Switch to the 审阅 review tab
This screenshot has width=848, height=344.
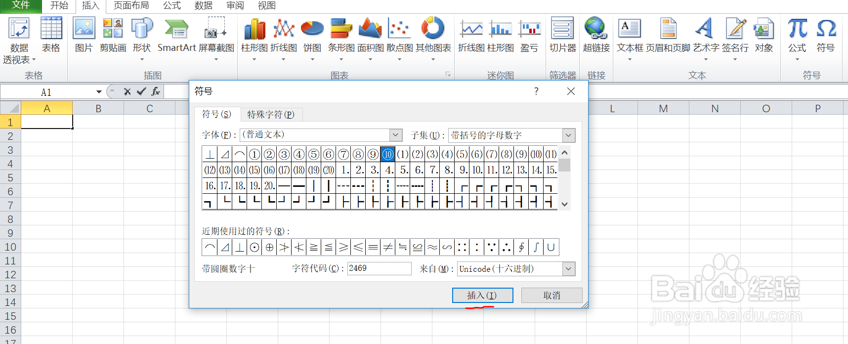pyautogui.click(x=235, y=5)
